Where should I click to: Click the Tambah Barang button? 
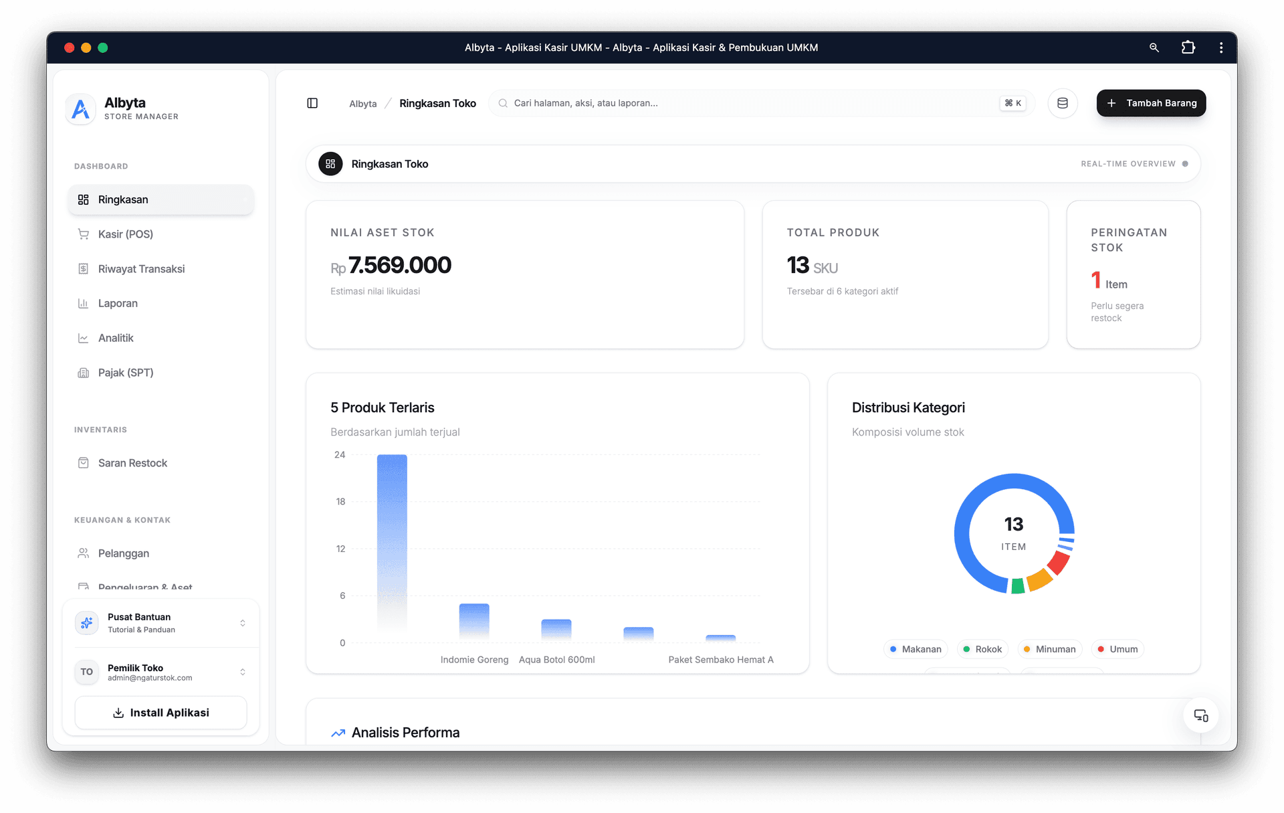click(x=1151, y=103)
